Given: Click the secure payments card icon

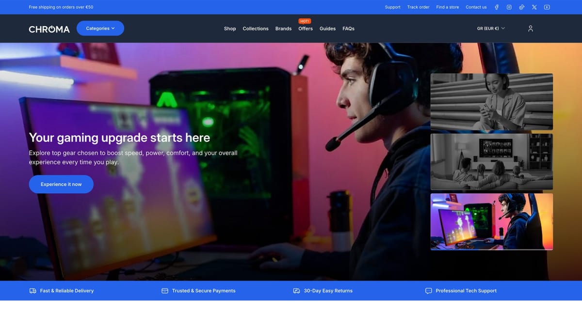Looking at the screenshot, I should (164, 291).
